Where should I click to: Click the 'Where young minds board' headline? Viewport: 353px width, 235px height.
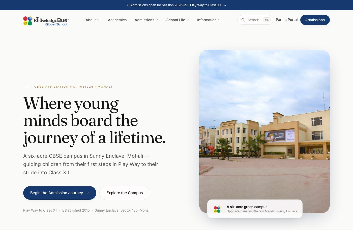pyautogui.click(x=95, y=121)
